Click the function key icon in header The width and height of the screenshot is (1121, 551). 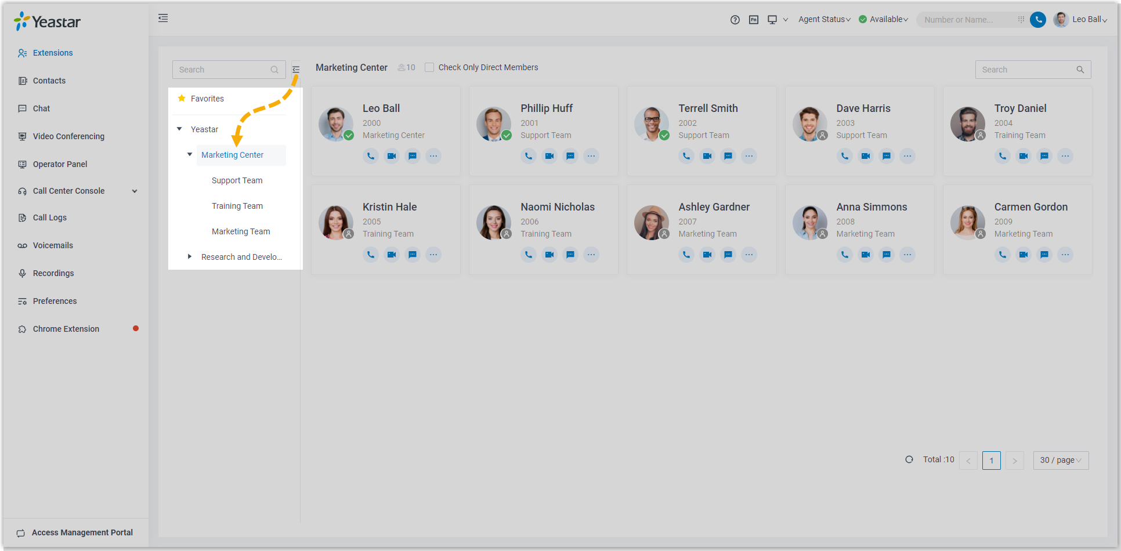pyautogui.click(x=754, y=20)
